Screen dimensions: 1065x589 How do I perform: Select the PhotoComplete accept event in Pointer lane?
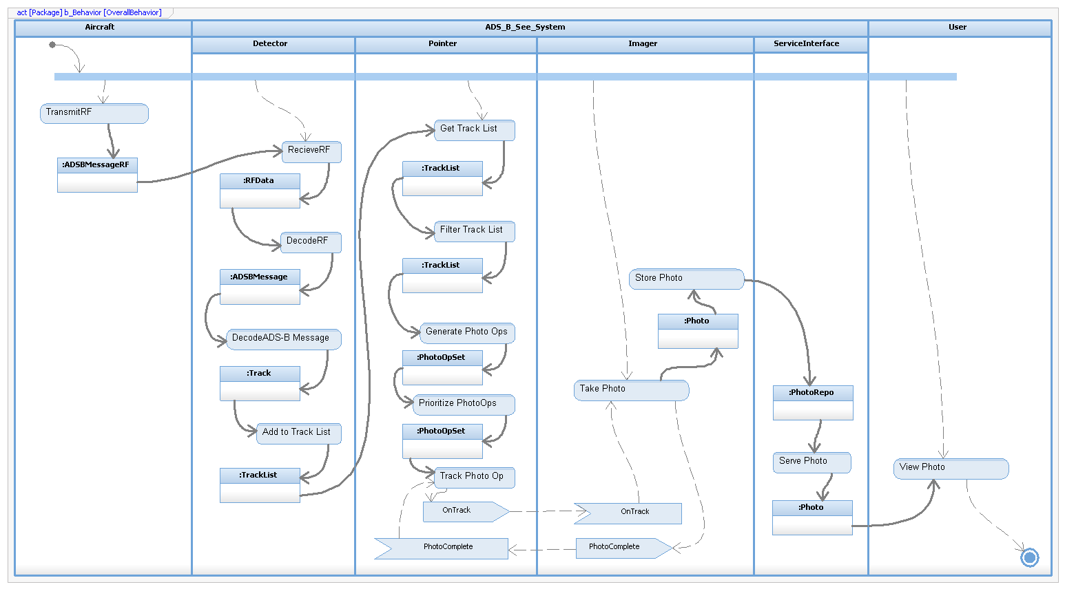(444, 548)
